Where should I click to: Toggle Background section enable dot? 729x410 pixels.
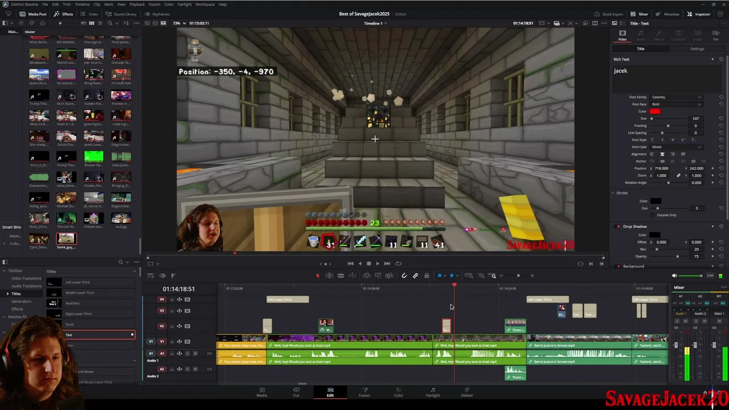click(618, 266)
